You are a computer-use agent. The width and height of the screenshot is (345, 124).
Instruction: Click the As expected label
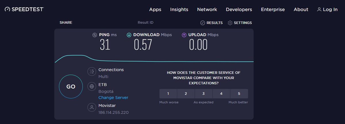[x=204, y=102]
